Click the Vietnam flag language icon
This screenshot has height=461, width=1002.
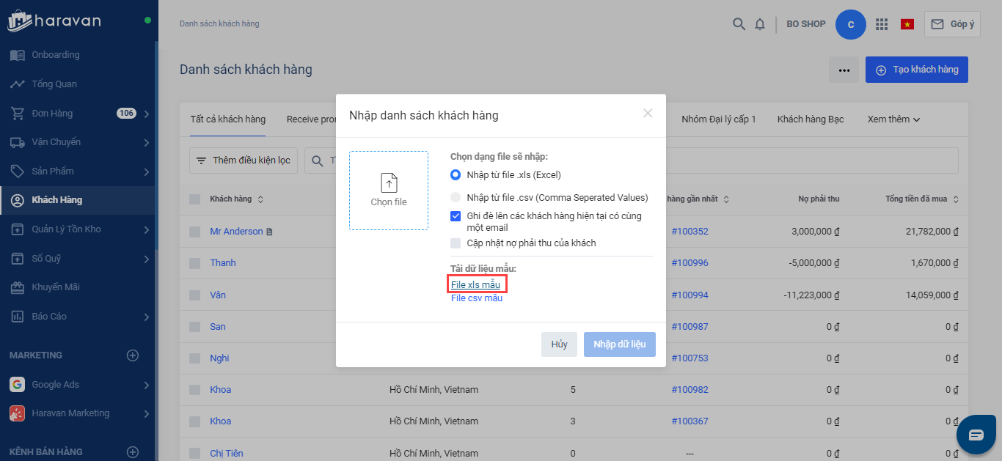coord(907,24)
